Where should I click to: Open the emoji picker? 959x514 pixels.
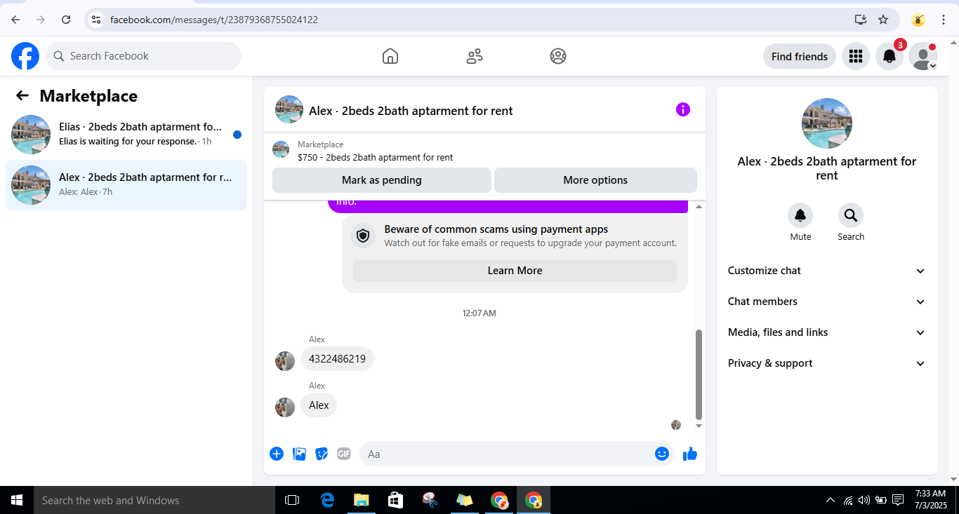pyautogui.click(x=662, y=454)
